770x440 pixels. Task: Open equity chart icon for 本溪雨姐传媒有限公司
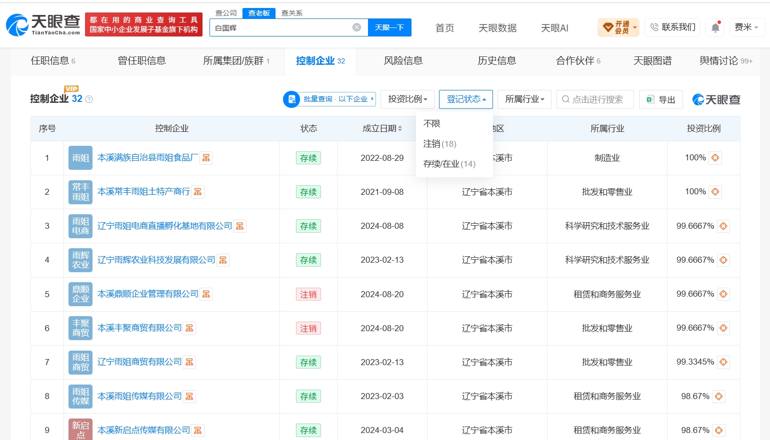pyautogui.click(x=189, y=397)
